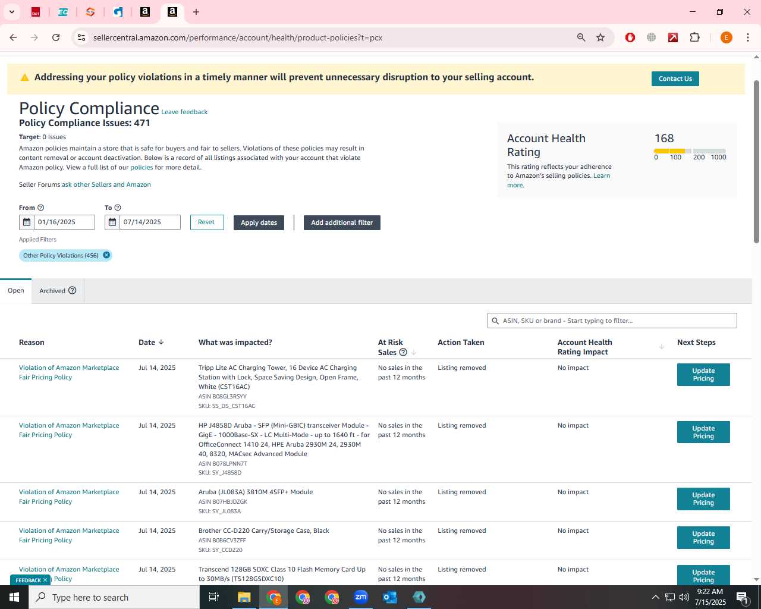Open the From date calendar picker
This screenshot has width=761, height=609.
27,222
